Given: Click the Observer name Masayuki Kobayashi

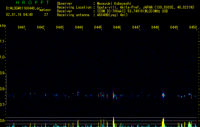Looking at the screenshot, I should click(x=114, y=3).
